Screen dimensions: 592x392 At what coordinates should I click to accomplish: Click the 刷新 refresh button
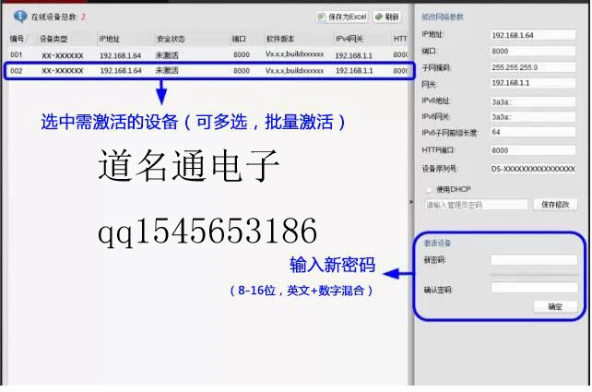(387, 17)
